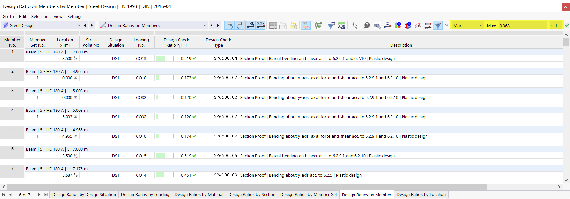Toggle the eye result-diagram display icon
The height and width of the screenshot is (199, 570).
coord(251,25)
